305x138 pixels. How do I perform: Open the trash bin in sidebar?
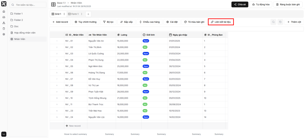(4, 29)
